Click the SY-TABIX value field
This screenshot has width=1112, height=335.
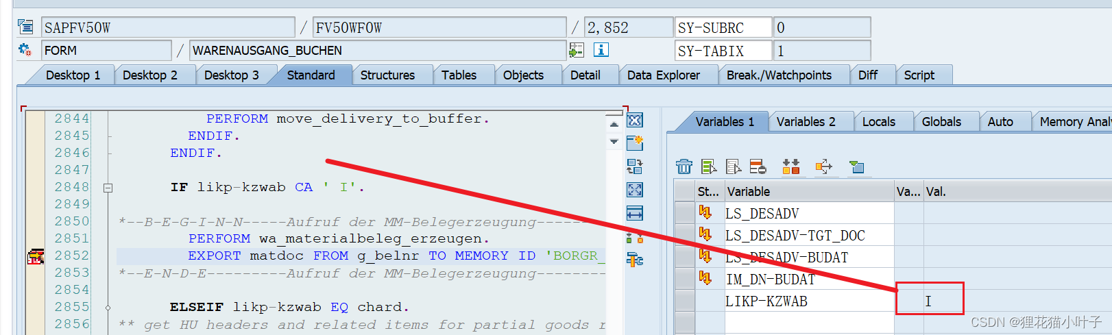822,51
